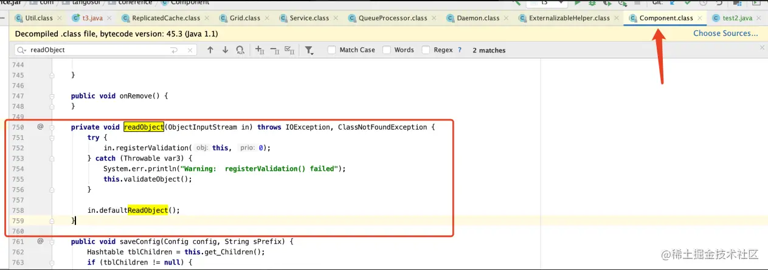Image resolution: width=768 pixels, height=270 pixels.
Task: Enable the Words checkbox
Action: 386,50
